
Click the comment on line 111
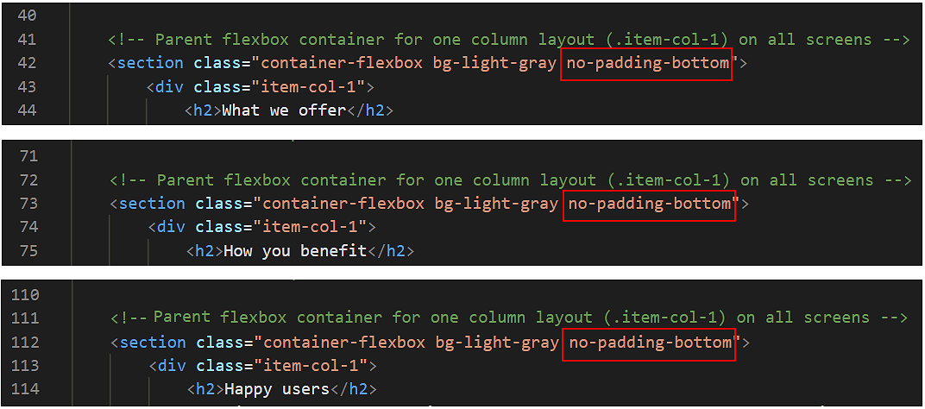click(x=509, y=318)
